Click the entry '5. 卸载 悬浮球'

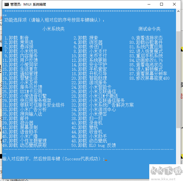coord(19,47)
